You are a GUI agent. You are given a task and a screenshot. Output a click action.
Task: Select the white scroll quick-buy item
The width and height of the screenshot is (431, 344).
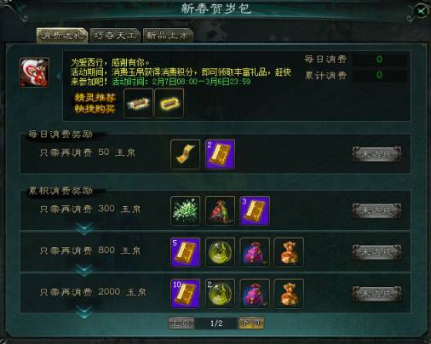138,103
